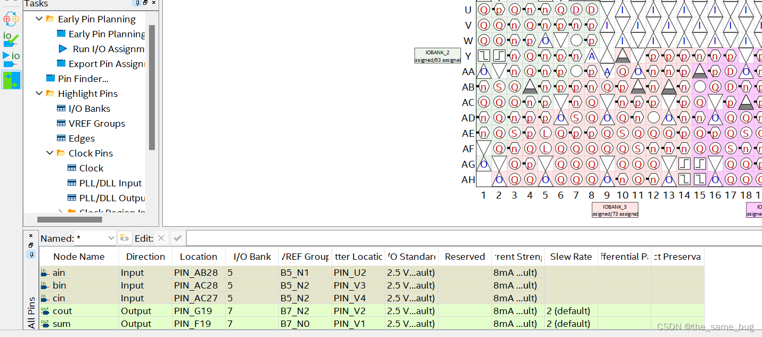This screenshot has height=337, width=762.
Task: Float the All Pins panel
Action: click(31, 245)
